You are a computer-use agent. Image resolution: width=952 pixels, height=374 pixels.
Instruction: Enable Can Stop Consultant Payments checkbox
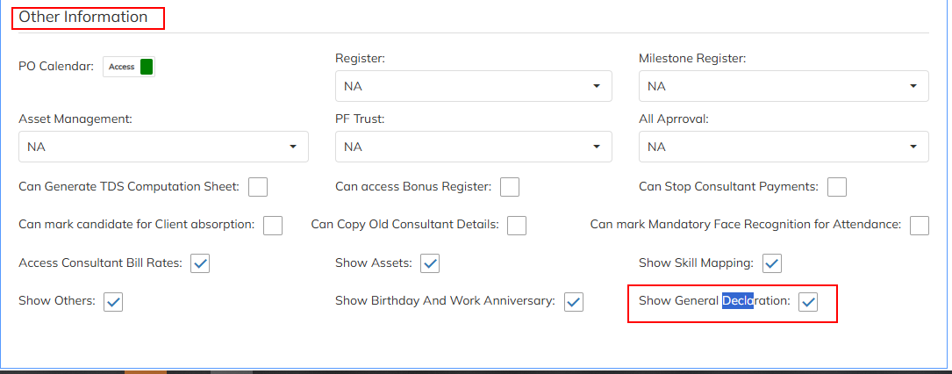pyautogui.click(x=837, y=187)
